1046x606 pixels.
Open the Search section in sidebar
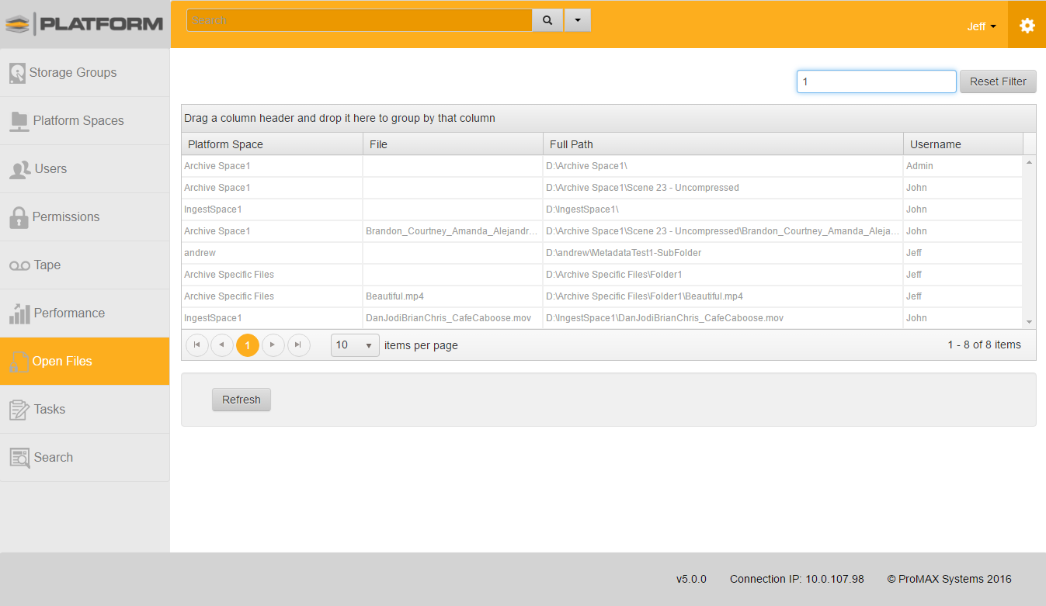tap(85, 458)
